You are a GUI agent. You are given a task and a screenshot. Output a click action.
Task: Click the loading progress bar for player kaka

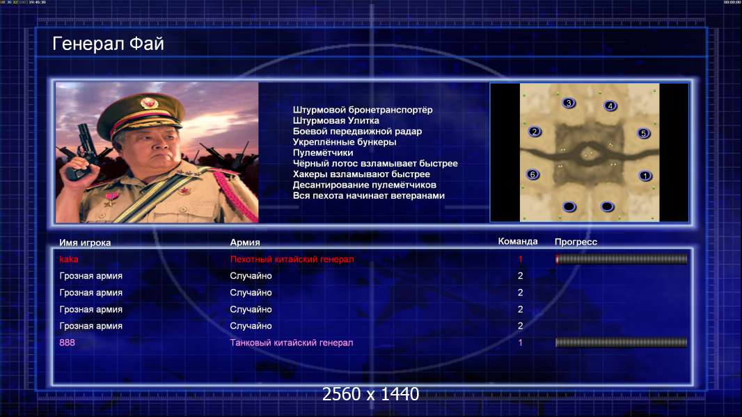click(621, 259)
